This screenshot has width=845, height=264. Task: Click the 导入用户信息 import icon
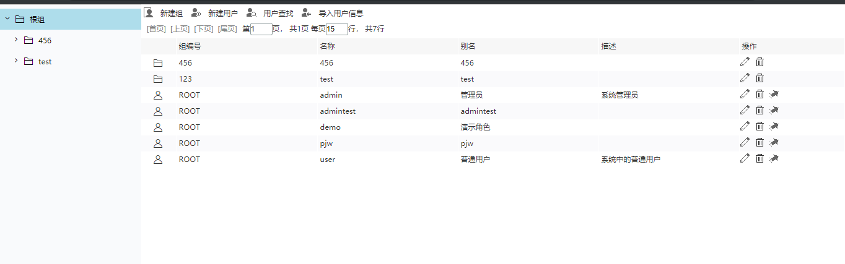pyautogui.click(x=306, y=12)
